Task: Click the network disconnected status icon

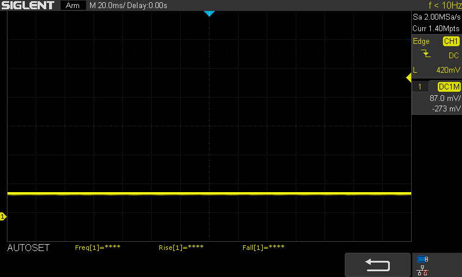Action: [x=422, y=270]
